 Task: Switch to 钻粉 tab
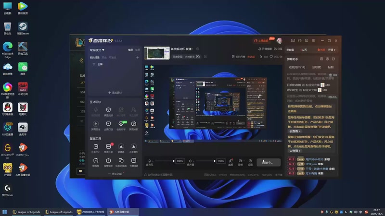click(331, 67)
